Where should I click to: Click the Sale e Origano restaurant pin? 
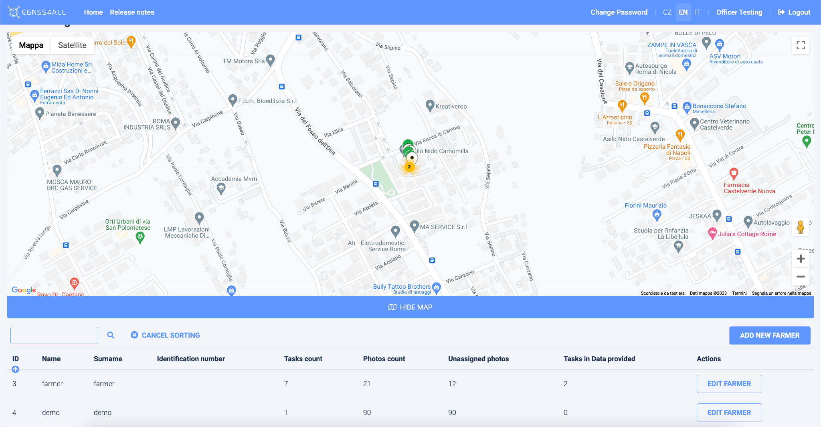644,97
